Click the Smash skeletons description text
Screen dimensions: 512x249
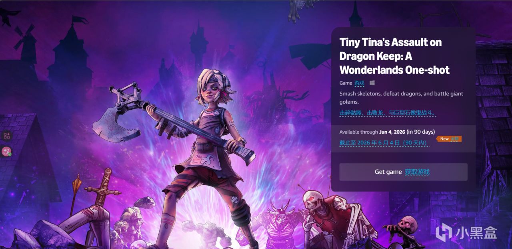coord(401,98)
